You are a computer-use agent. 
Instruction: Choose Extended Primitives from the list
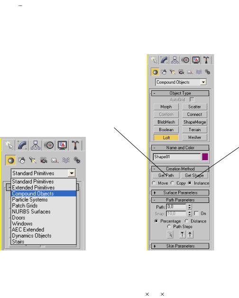click(44, 188)
